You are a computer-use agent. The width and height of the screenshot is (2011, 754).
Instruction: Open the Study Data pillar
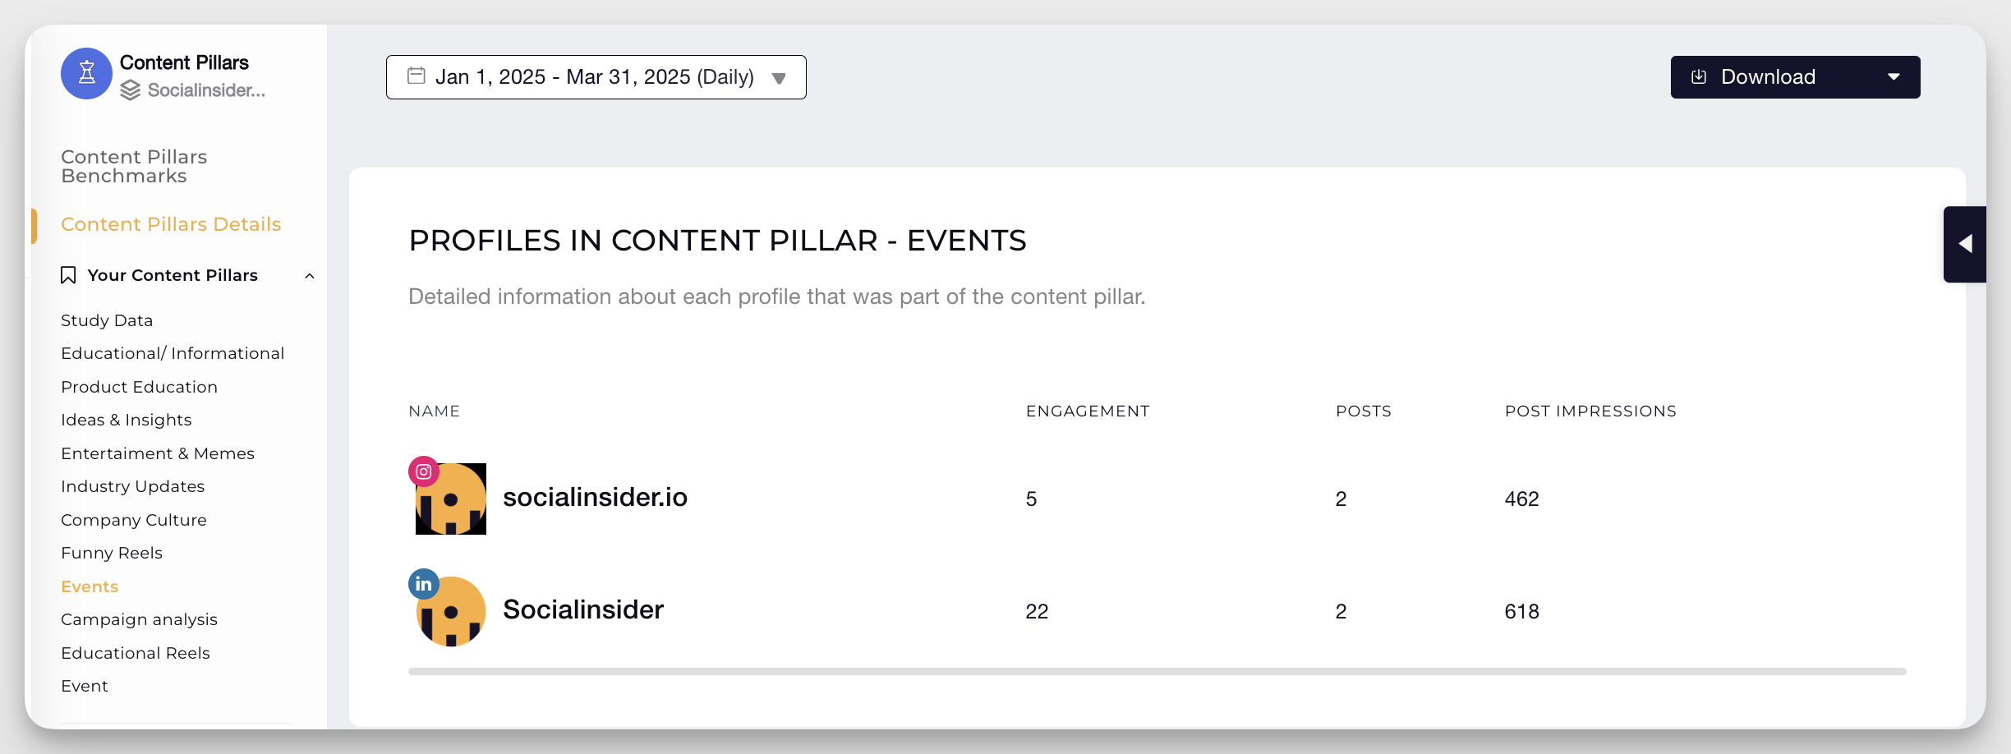[107, 320]
